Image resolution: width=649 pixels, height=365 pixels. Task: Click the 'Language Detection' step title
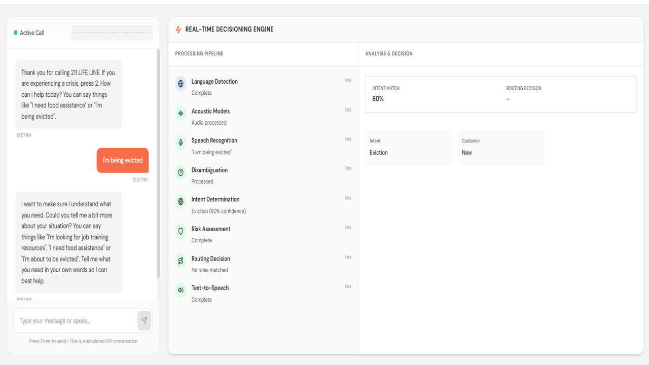214,82
